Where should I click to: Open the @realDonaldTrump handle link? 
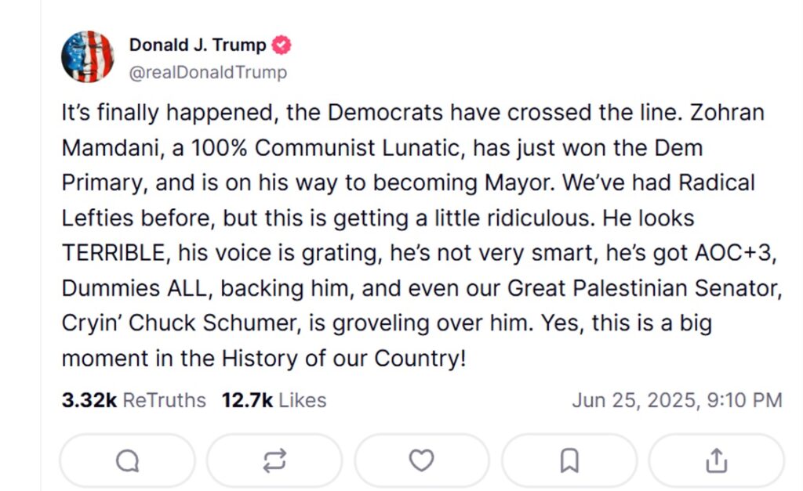[208, 73]
